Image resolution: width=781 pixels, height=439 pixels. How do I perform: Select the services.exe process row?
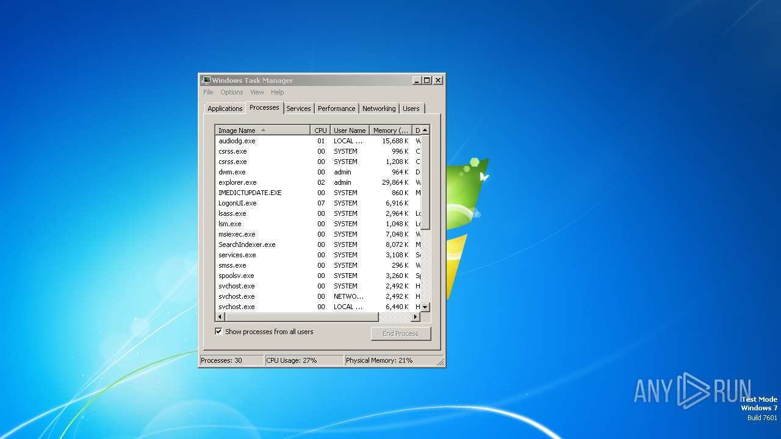(x=318, y=255)
